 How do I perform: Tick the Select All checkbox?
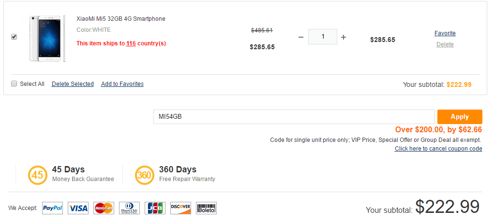14,84
